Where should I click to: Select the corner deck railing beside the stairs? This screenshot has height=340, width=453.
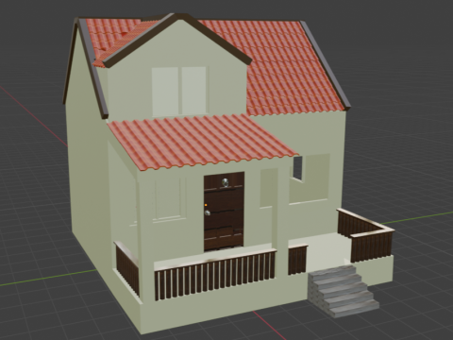[x=366, y=234]
